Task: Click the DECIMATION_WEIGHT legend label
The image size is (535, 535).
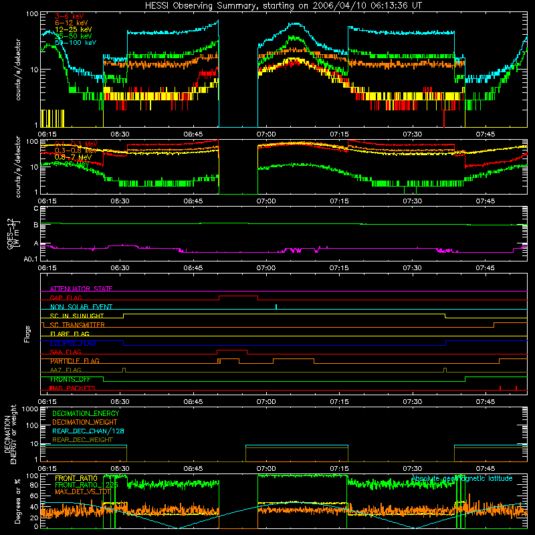Action: click(x=85, y=422)
